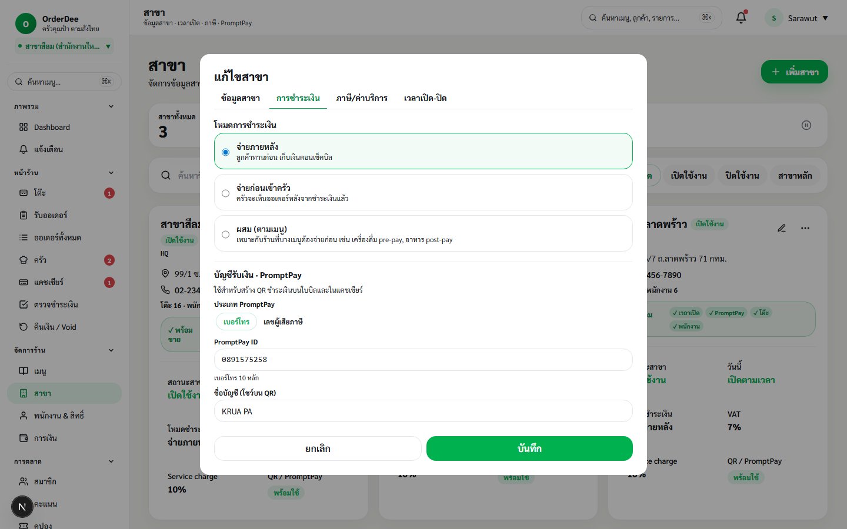Viewport: 847px width, 529px height.
Task: Switch to การชำระเงิน tab
Action: point(298,98)
